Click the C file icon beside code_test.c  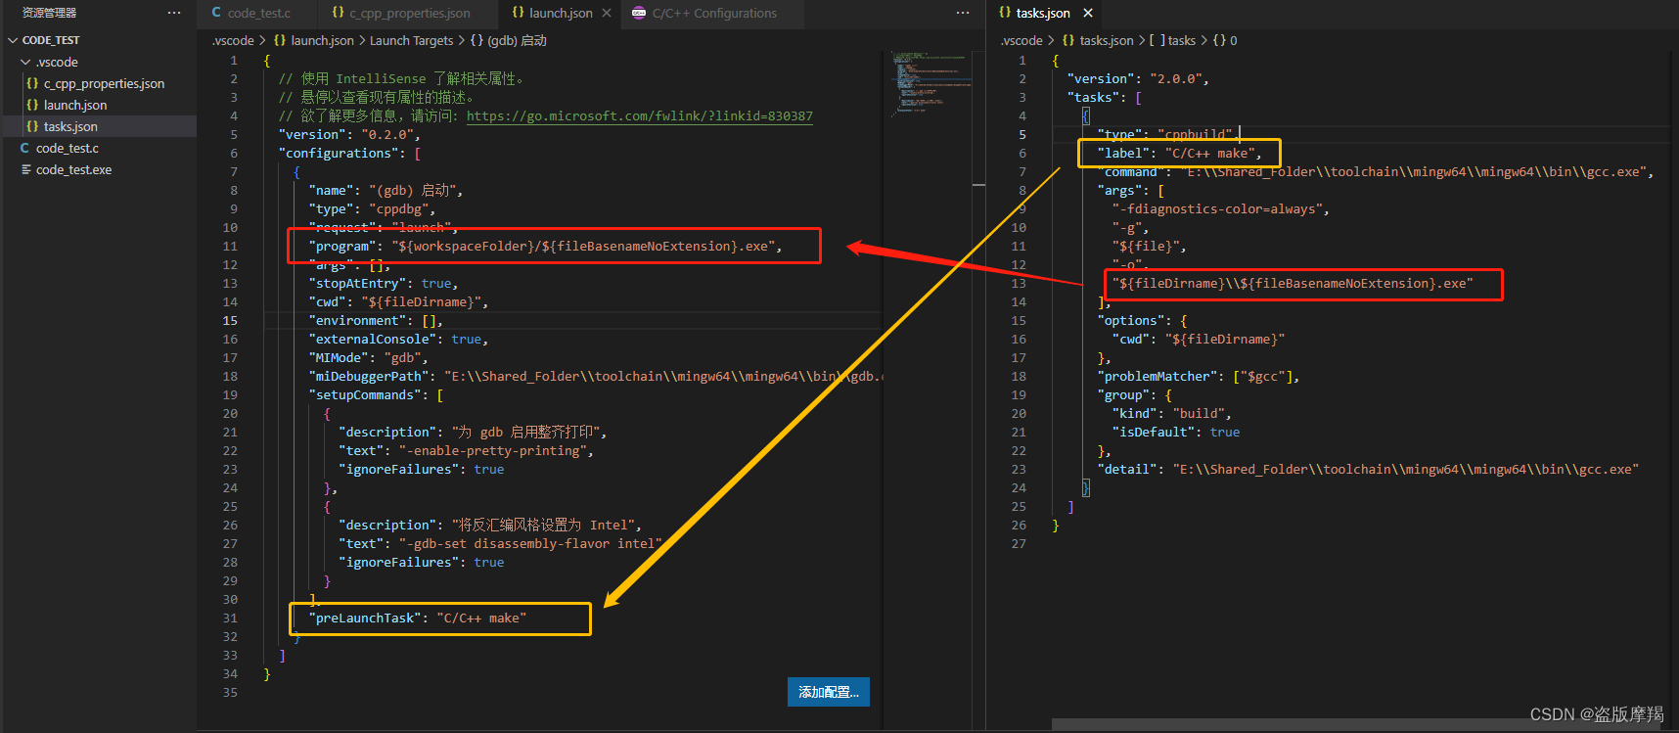(25, 148)
